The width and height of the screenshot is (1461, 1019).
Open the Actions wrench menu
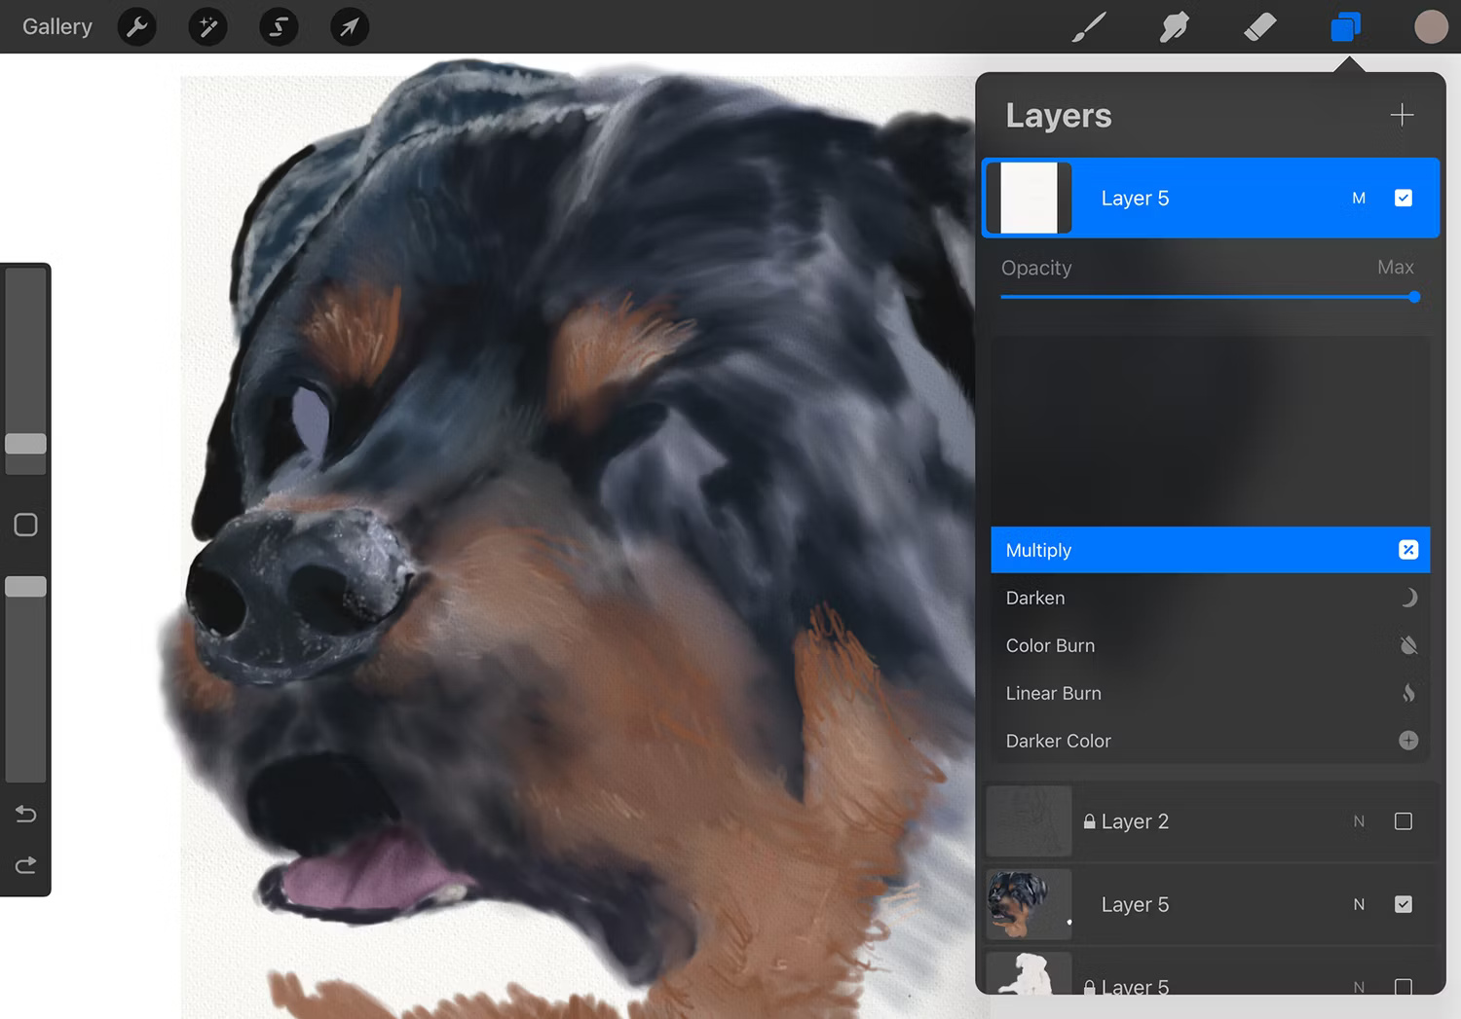tap(136, 26)
